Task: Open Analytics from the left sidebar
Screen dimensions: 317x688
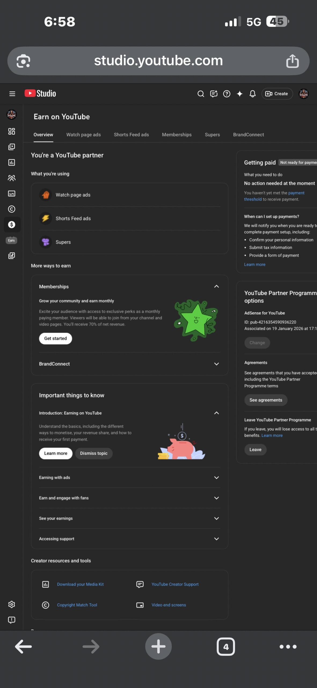Action: pos(12,162)
